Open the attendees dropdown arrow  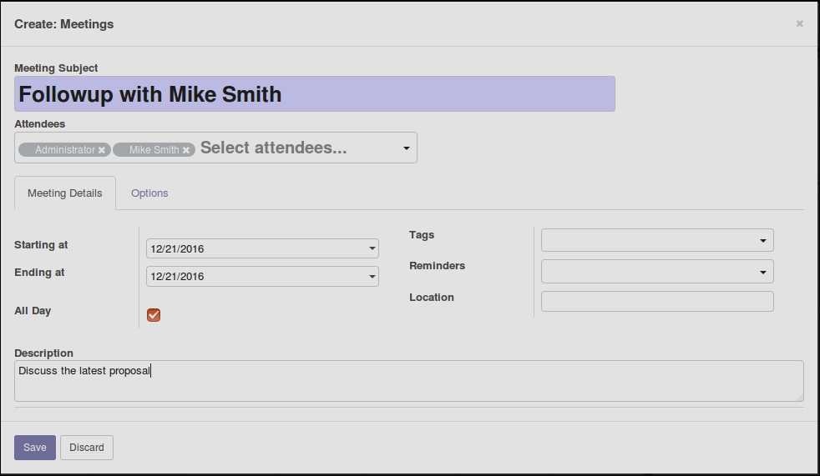407,148
